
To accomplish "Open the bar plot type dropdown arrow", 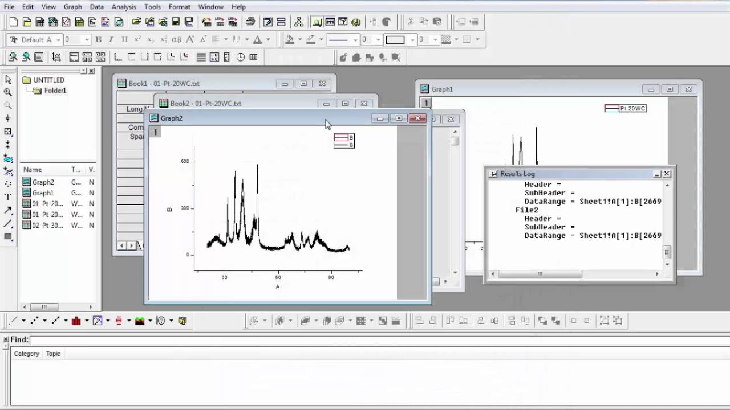I will pyautogui.click(x=87, y=321).
